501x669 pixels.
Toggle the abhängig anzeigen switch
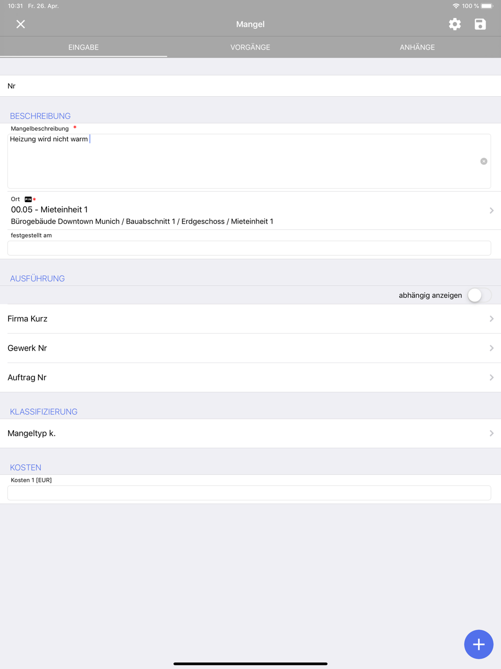(479, 295)
